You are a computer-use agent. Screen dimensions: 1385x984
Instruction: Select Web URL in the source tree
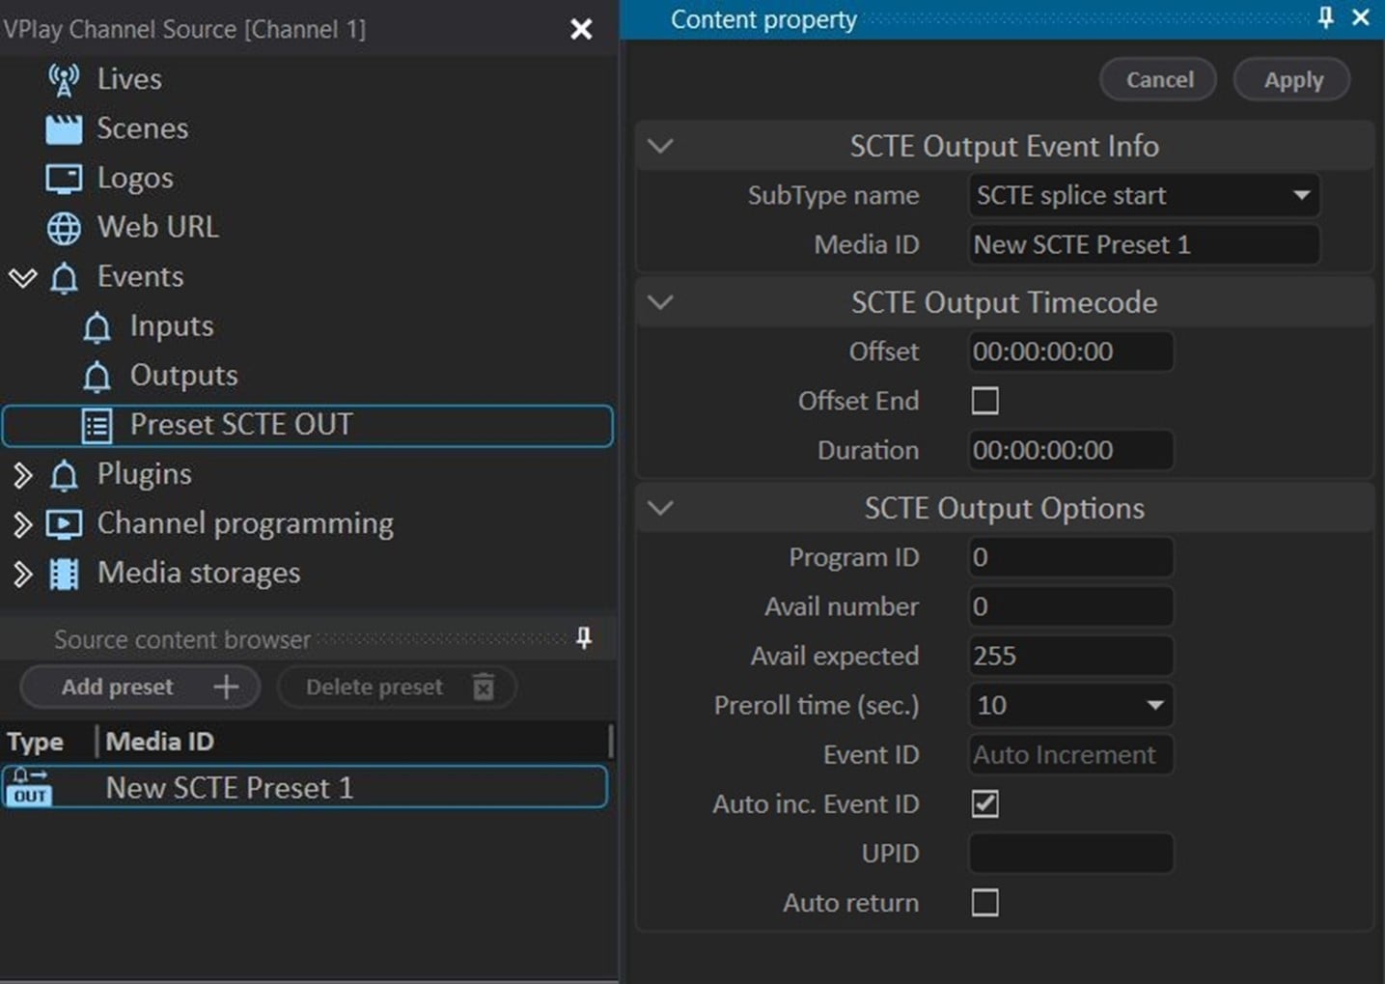click(x=158, y=227)
